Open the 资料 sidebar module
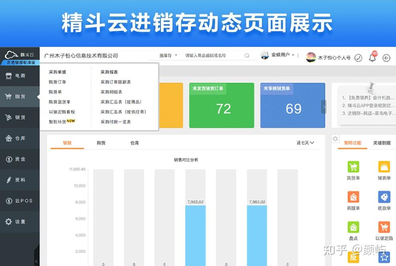This screenshot has width=396, height=266. tap(20, 180)
